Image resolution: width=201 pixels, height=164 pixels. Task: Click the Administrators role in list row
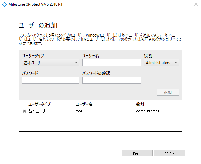point(147,111)
